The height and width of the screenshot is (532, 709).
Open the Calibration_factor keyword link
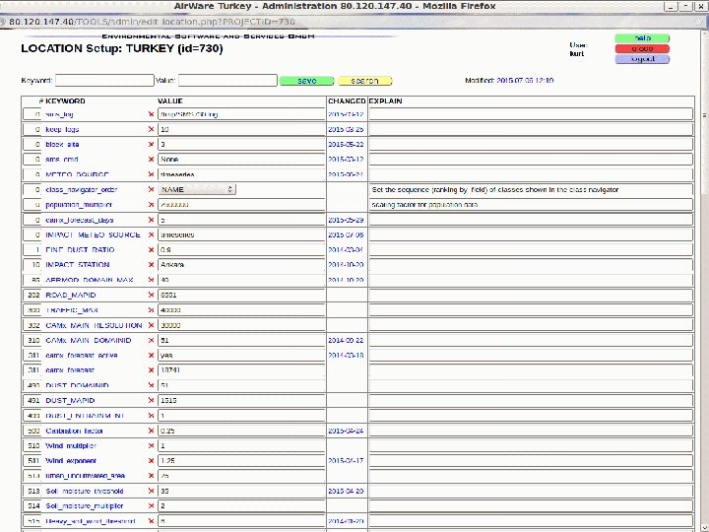[x=75, y=431]
